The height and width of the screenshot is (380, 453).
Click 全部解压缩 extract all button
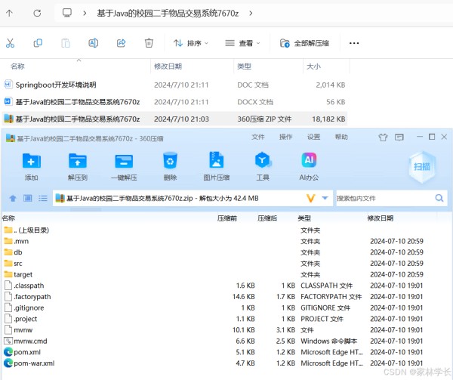(x=304, y=43)
